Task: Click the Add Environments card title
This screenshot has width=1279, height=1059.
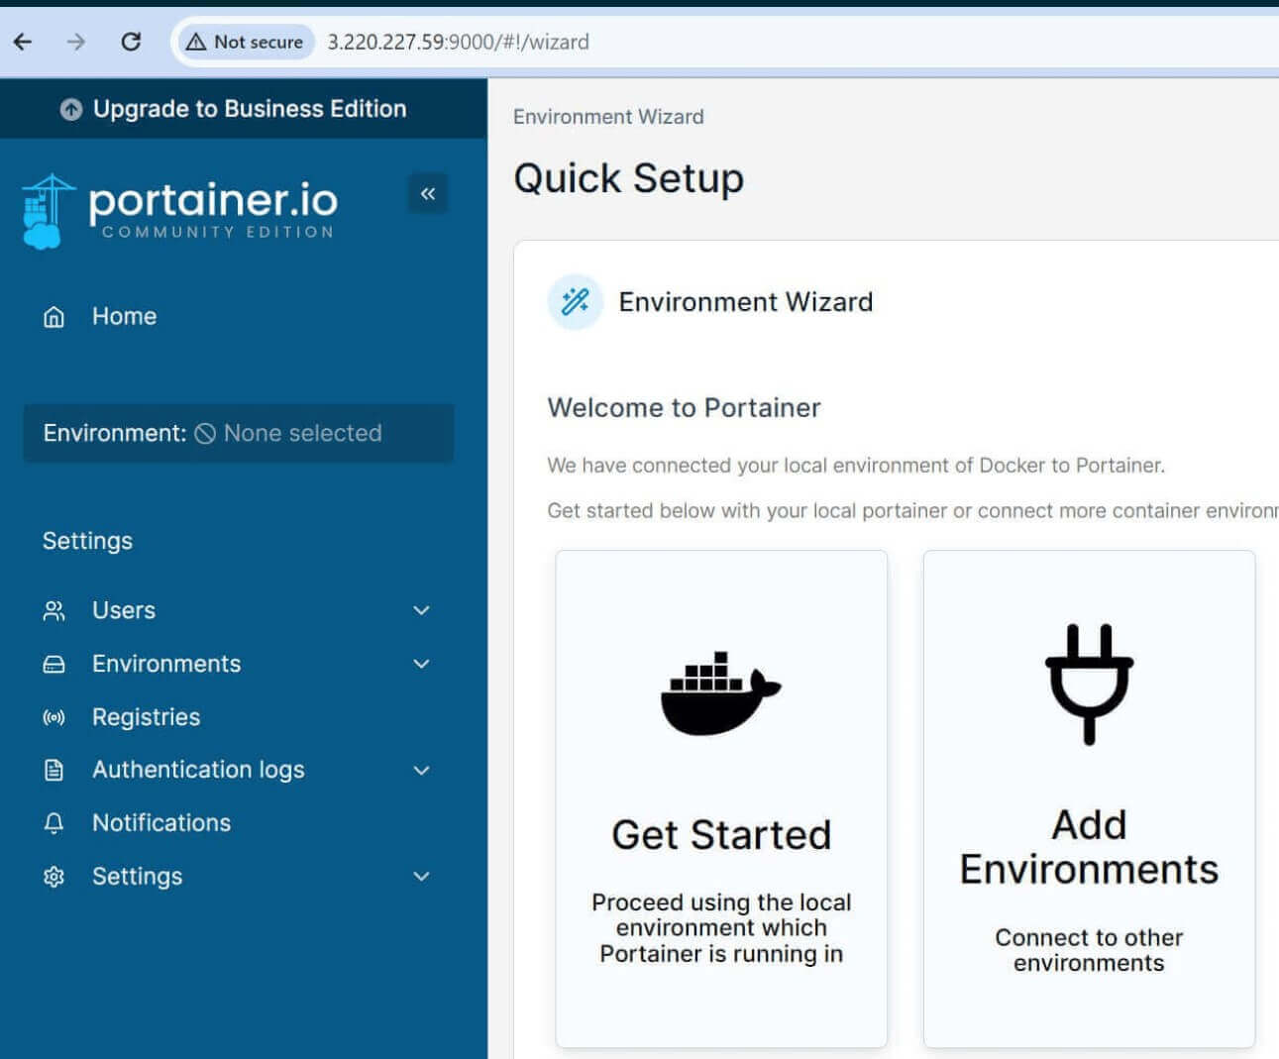Action: pyautogui.click(x=1089, y=847)
